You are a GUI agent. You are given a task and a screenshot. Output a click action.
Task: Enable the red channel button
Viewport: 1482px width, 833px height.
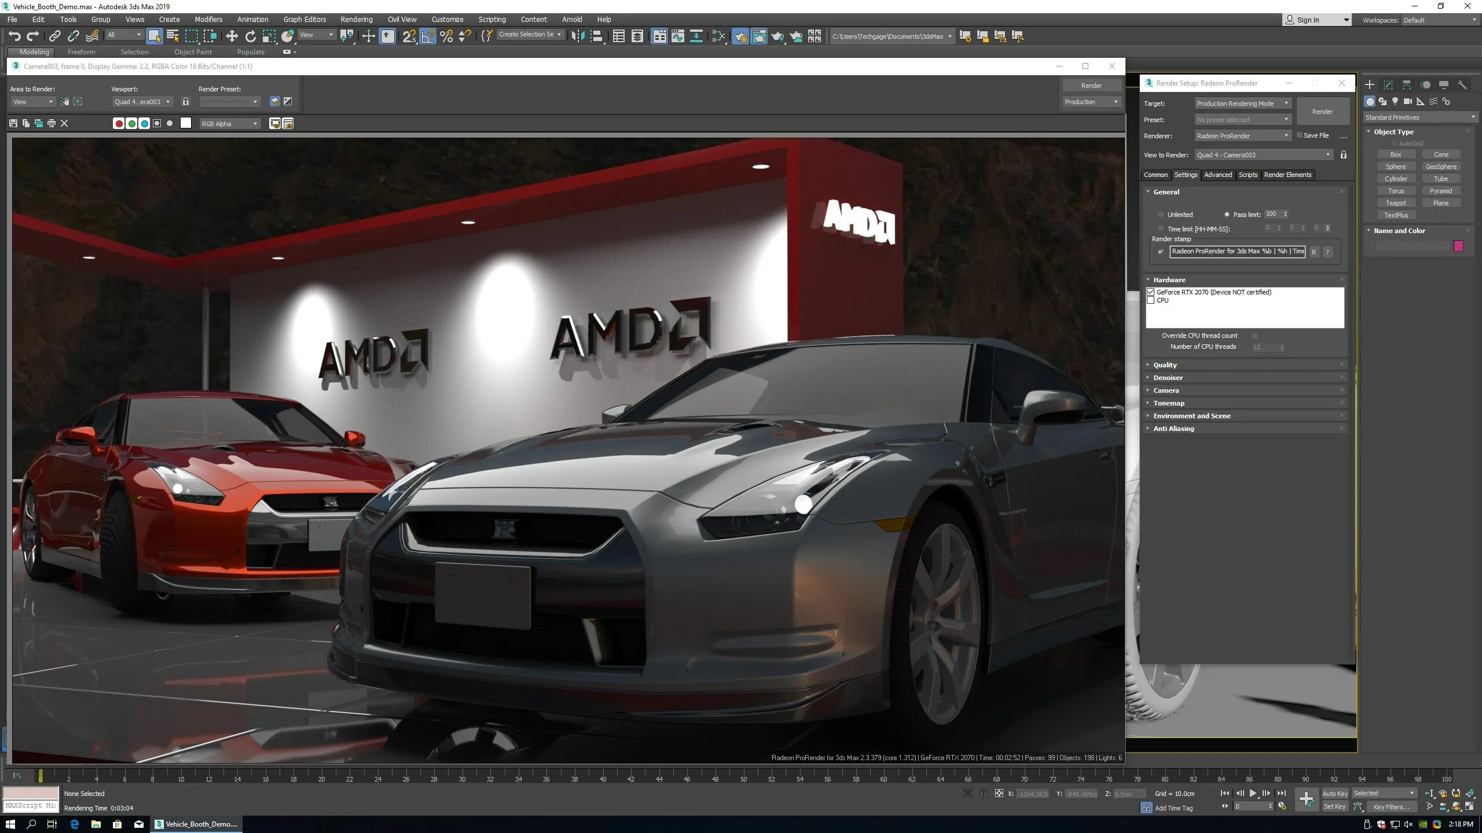pyautogui.click(x=119, y=123)
